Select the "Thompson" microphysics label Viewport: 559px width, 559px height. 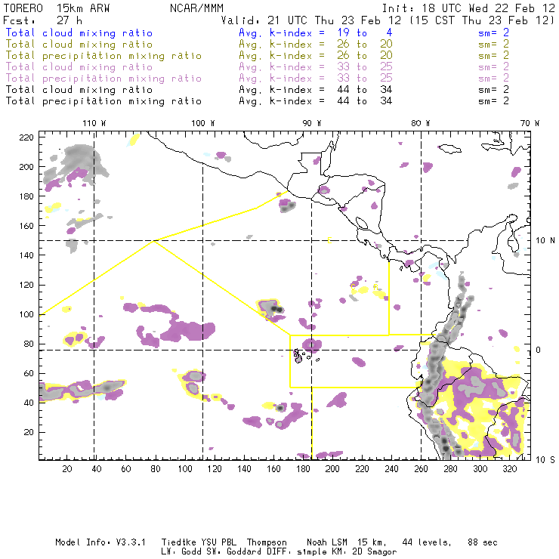tap(267, 542)
